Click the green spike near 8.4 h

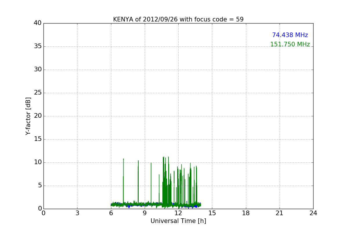pyautogui.click(x=138, y=182)
